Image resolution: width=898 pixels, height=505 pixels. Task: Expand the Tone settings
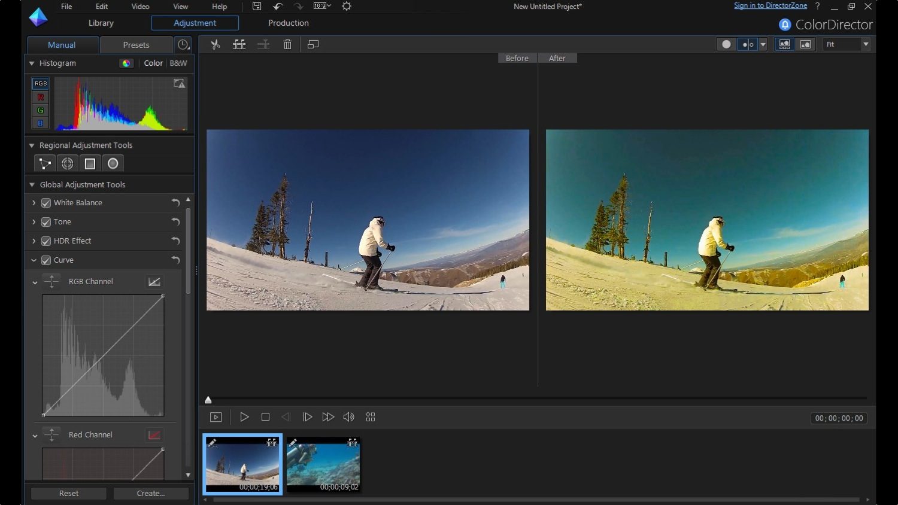coord(34,222)
